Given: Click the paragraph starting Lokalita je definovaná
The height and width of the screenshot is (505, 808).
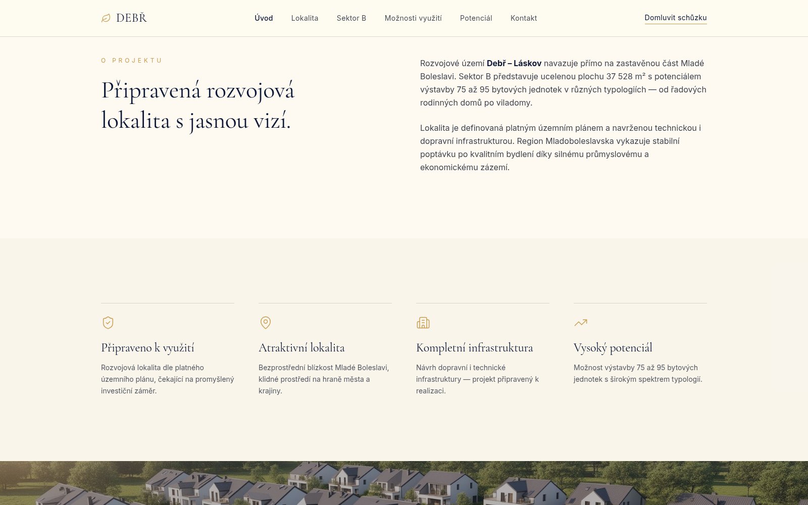Looking at the screenshot, I should [x=561, y=147].
